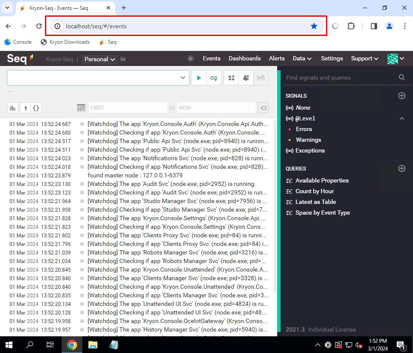Add a new query with plus icon
This screenshot has height=353, width=413.
pos(402,168)
